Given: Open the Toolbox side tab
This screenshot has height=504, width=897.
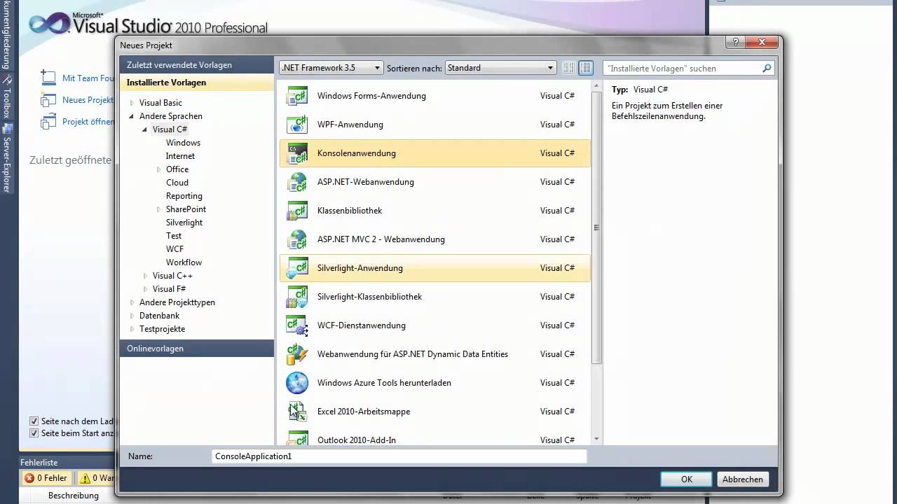Looking at the screenshot, I should 7,97.
